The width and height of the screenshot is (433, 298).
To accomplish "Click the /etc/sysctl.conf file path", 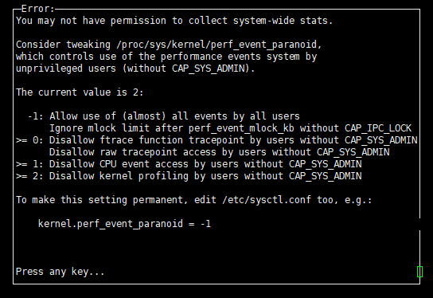I will click(267, 199).
